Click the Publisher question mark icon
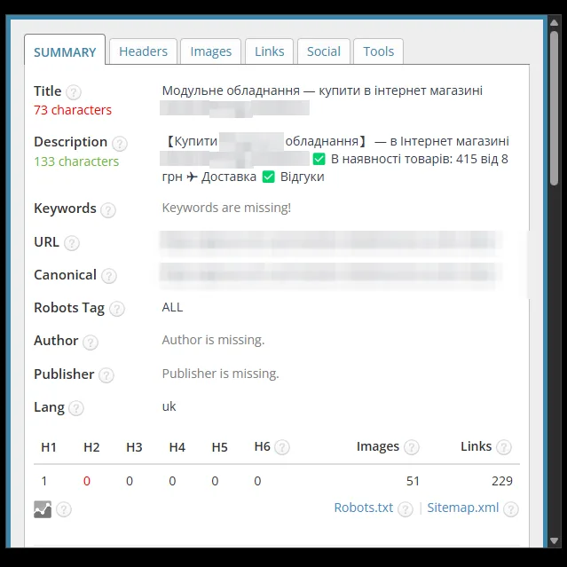Viewport: 567px width, 567px height. 106,375
